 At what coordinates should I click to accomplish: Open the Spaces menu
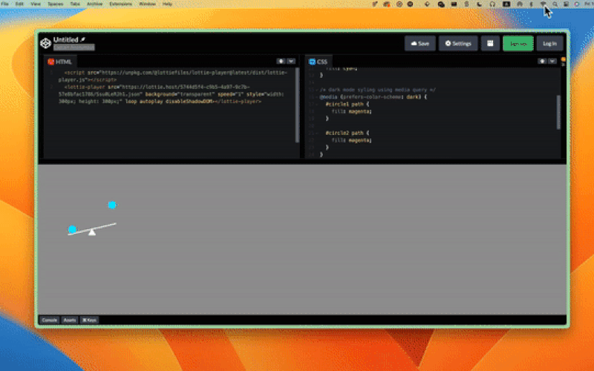point(55,4)
